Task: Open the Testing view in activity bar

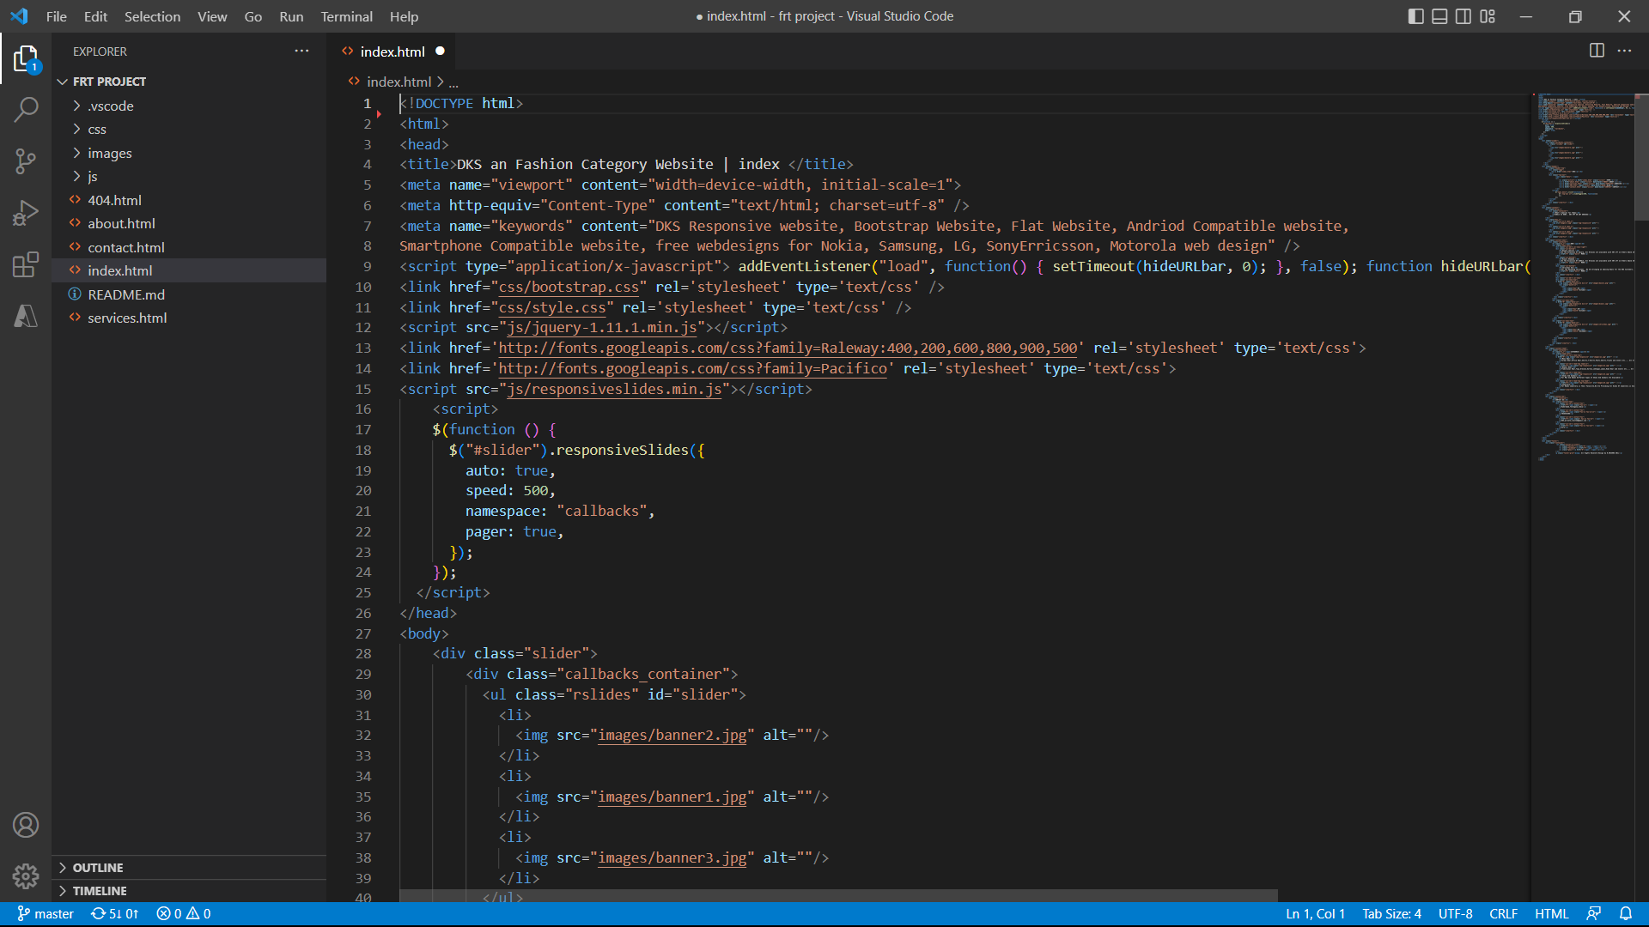Action: (26, 316)
